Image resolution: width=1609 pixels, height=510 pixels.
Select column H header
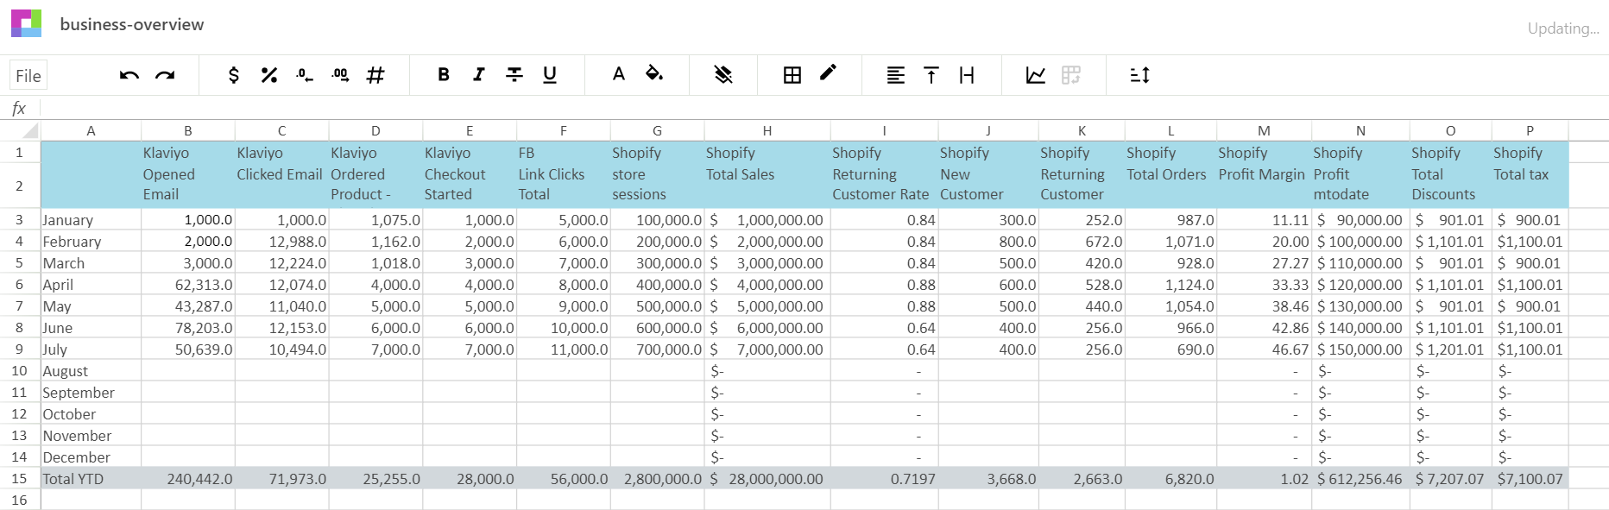point(767,130)
